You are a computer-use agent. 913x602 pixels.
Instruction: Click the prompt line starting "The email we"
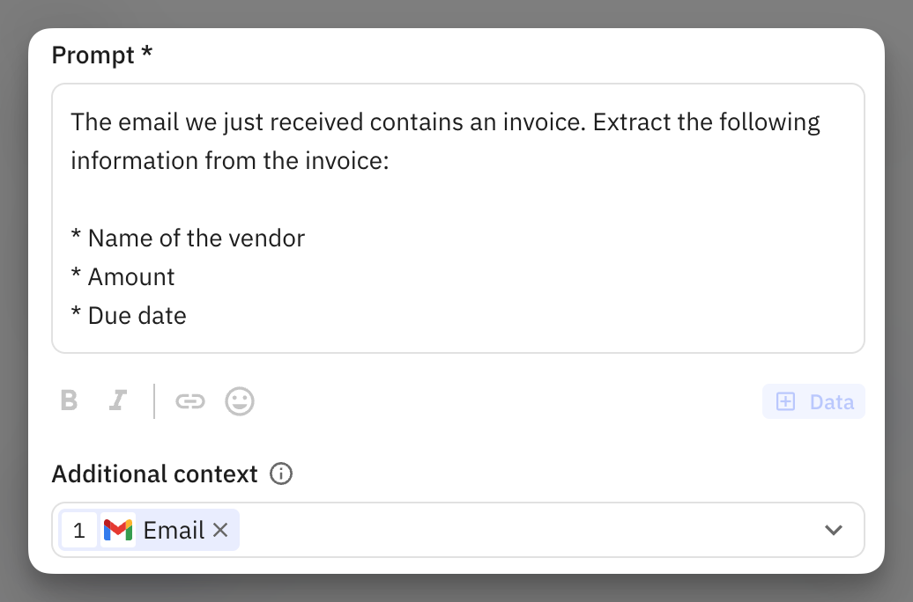pos(445,121)
